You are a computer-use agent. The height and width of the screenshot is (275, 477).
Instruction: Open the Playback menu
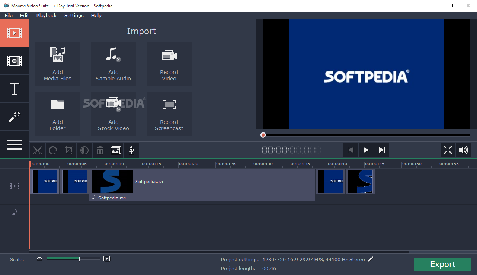47,15
